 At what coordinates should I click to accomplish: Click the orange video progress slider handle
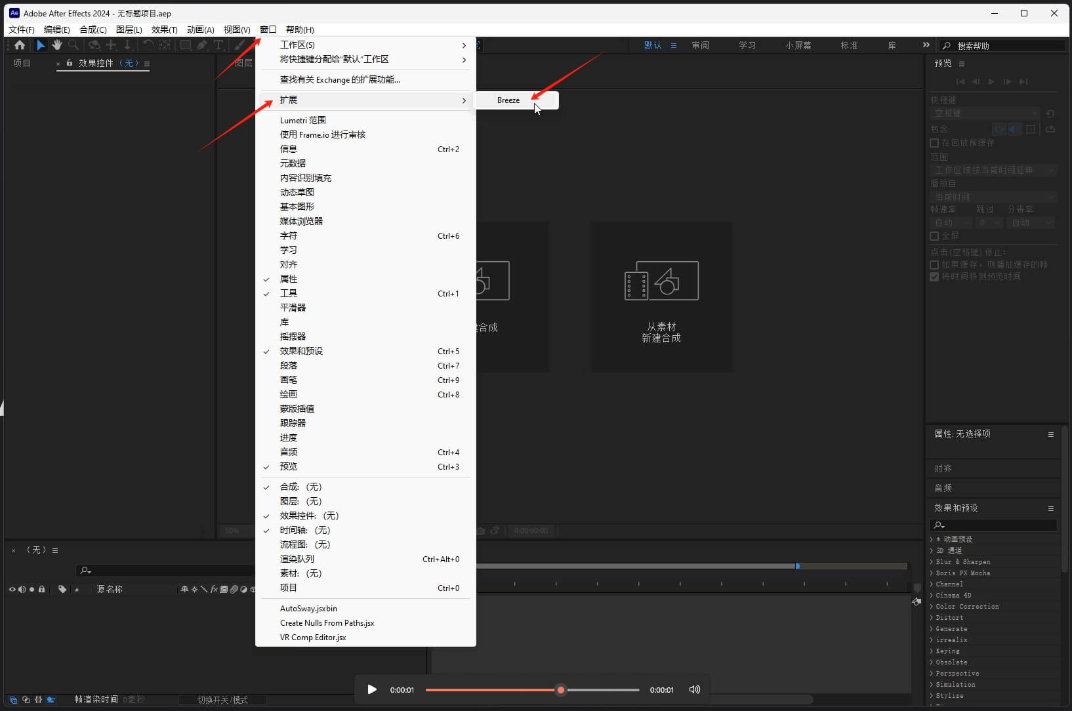coord(560,690)
